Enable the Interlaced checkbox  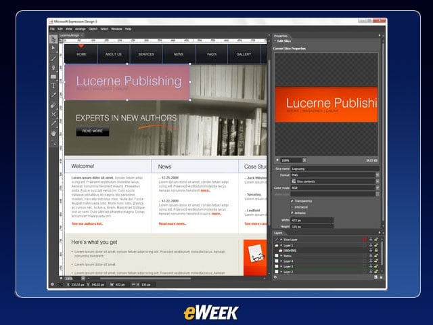tap(292, 207)
